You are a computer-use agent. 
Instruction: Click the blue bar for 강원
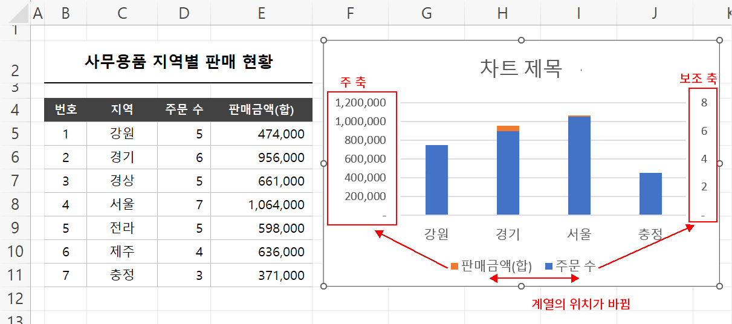pos(436,180)
